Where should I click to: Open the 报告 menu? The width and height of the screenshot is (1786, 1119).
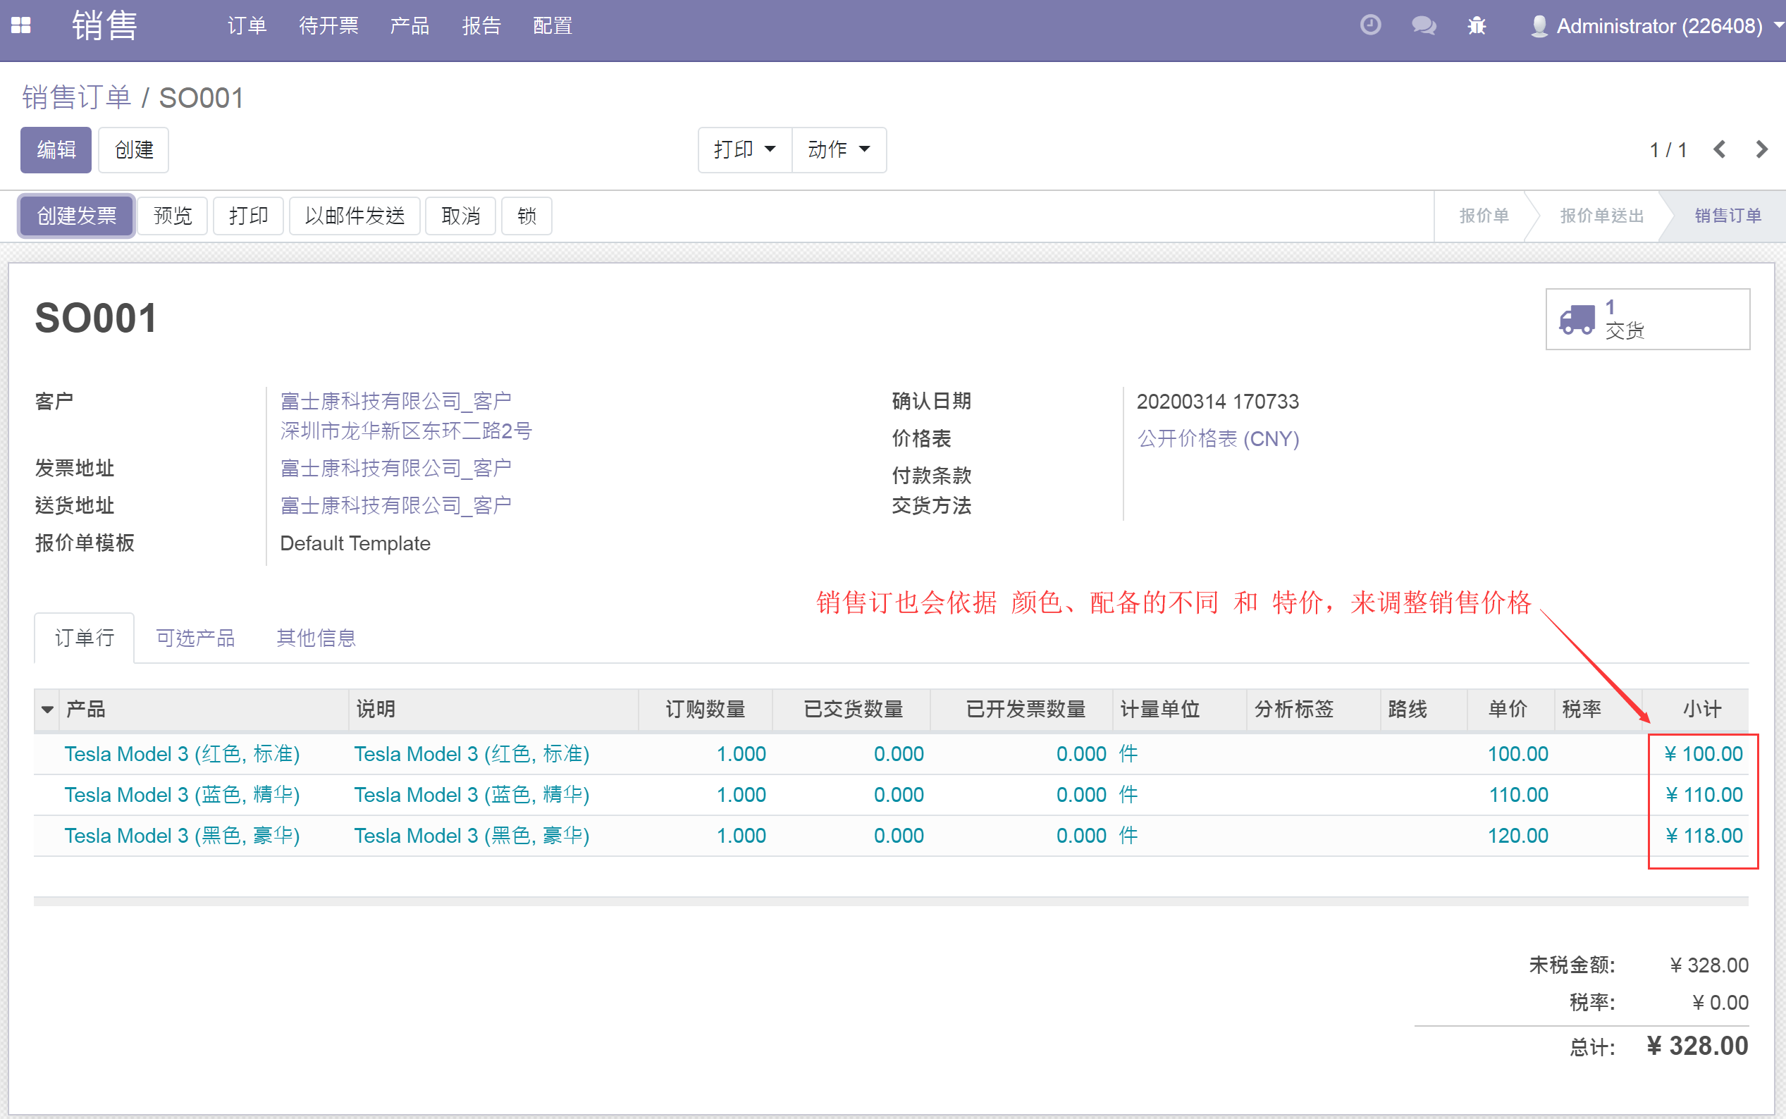pyautogui.click(x=481, y=26)
